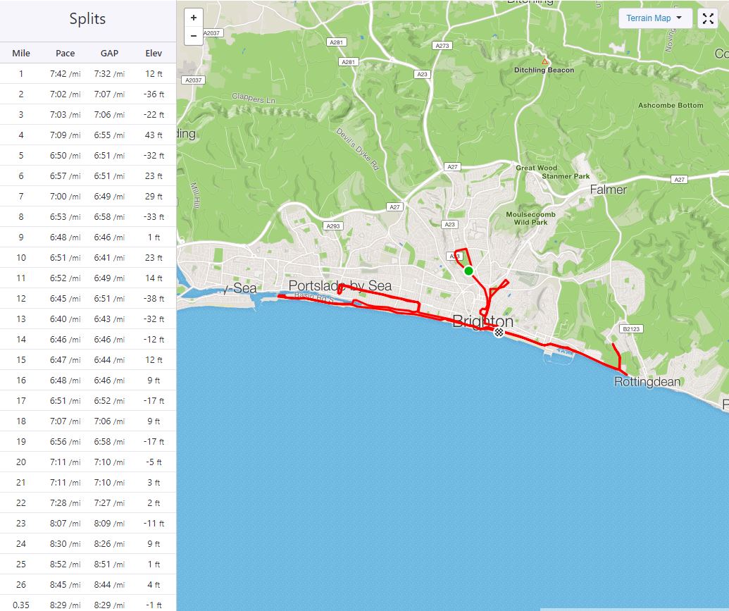Click the Brighton city label on map
This screenshot has width=729, height=611.
click(x=482, y=321)
